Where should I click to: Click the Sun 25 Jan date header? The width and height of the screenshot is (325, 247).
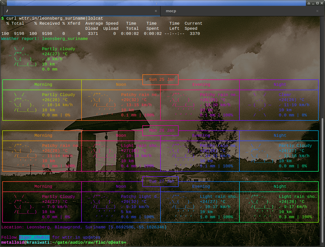(x=160, y=79)
